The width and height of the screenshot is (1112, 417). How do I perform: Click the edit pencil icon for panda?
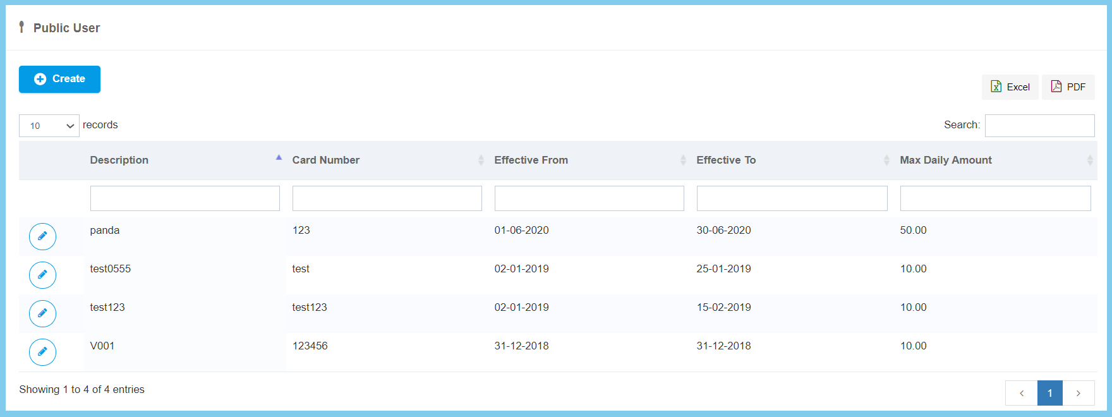point(42,236)
